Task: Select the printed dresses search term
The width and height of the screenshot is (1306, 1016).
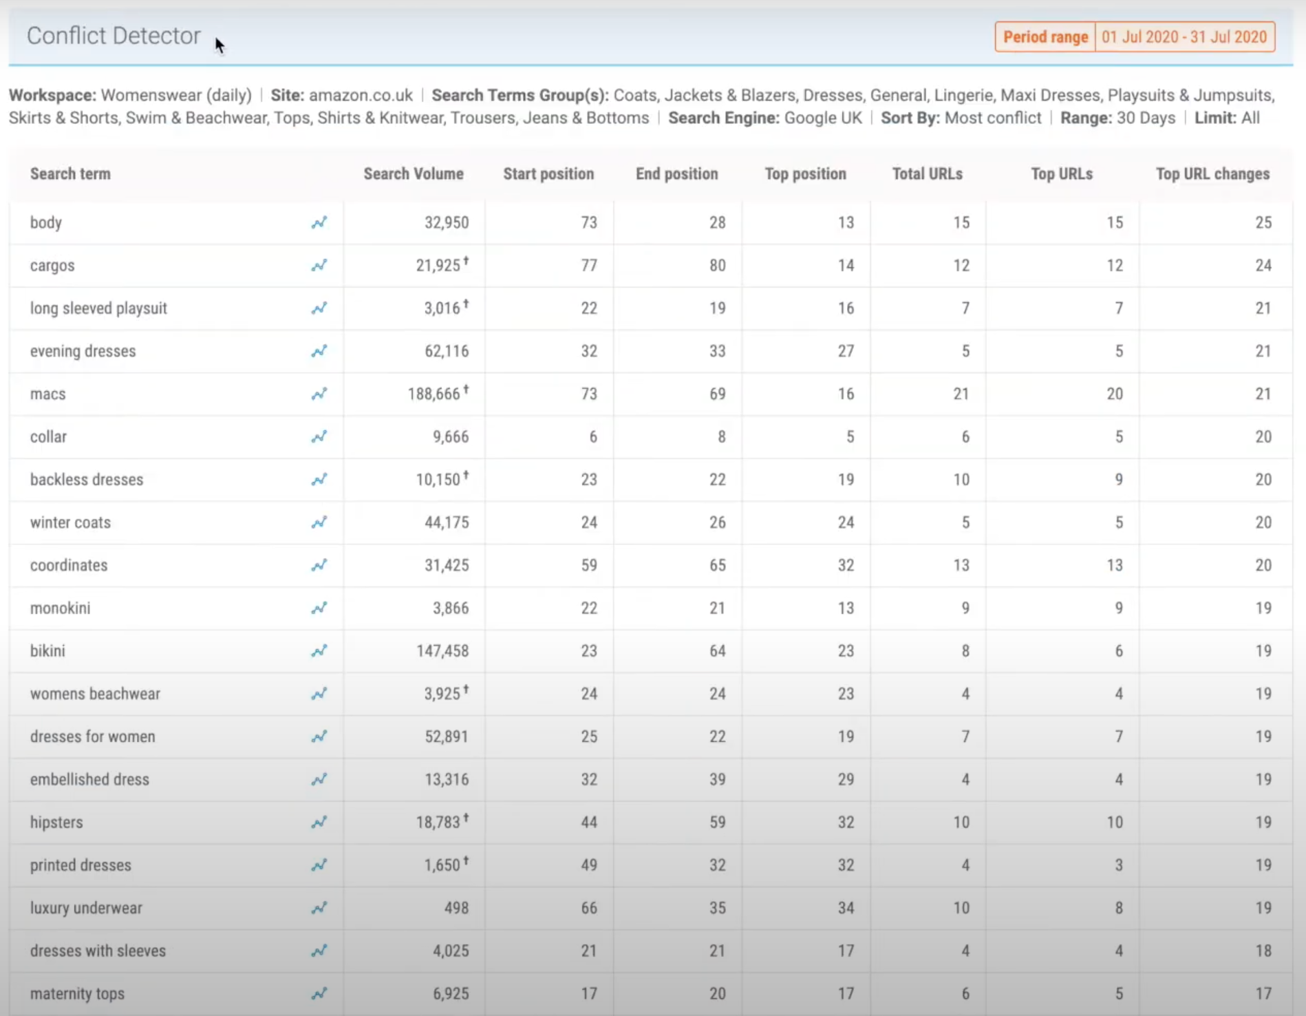Action: (81, 865)
